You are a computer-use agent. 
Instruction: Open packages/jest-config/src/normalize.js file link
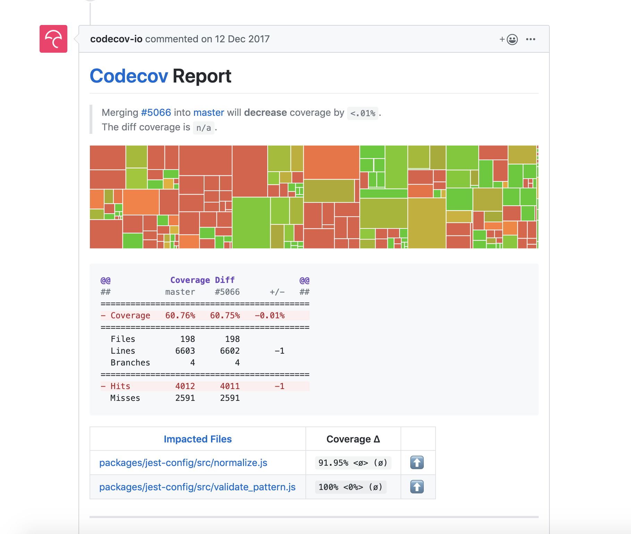point(183,463)
